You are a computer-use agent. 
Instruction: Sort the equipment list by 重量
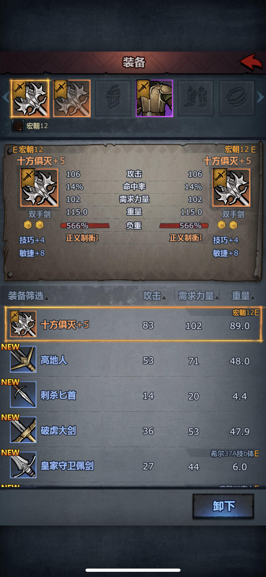coord(243,296)
